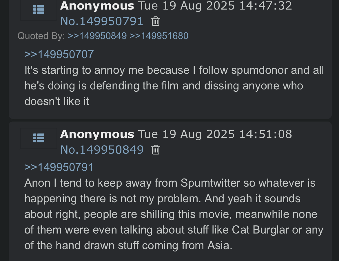Follow the Quoted By link >>149951680
The width and height of the screenshot is (339, 261).
pos(159,36)
